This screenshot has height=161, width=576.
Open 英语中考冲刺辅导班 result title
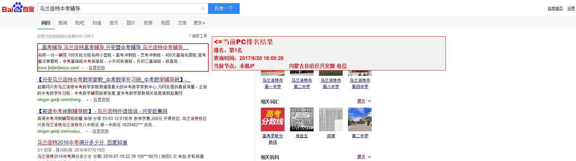click(x=102, y=111)
